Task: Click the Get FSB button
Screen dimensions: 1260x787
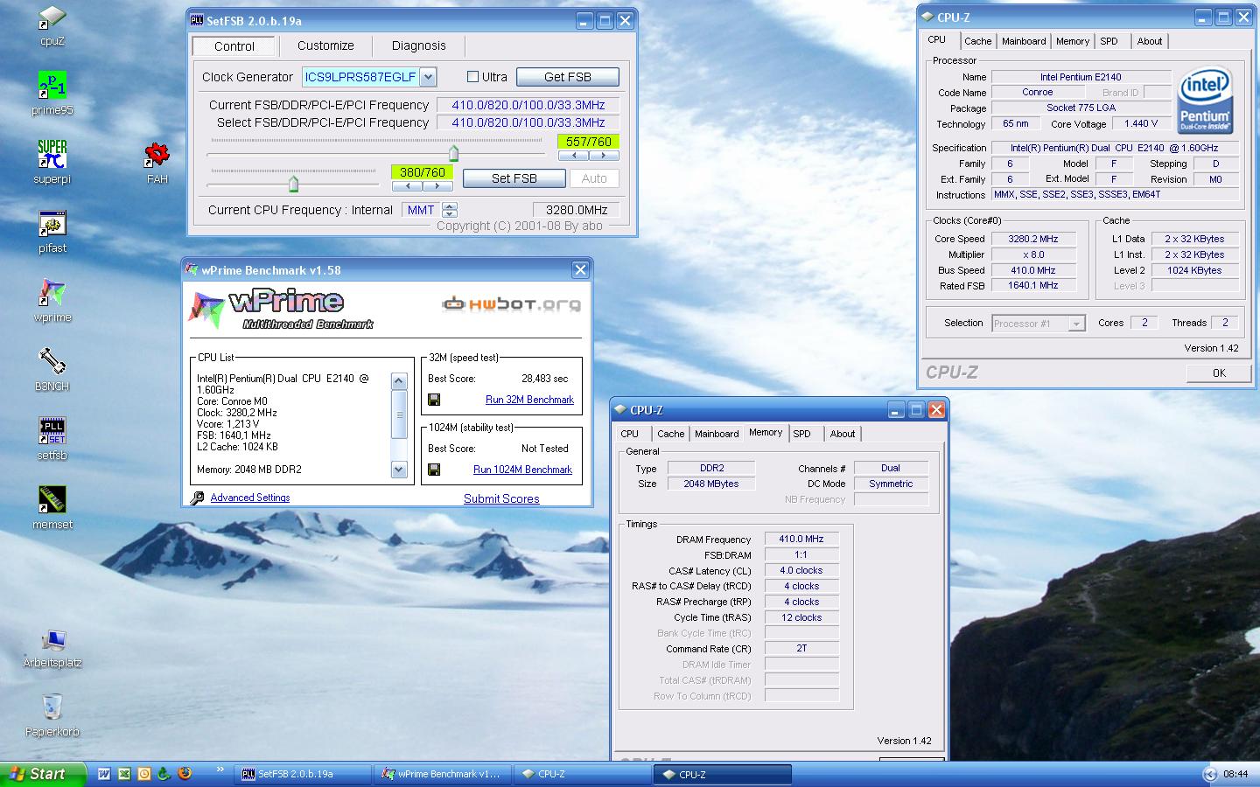Action: coord(567,77)
